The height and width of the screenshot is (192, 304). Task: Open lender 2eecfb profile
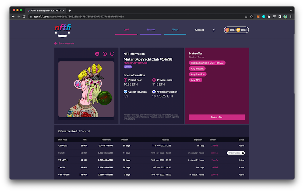coord(215,160)
